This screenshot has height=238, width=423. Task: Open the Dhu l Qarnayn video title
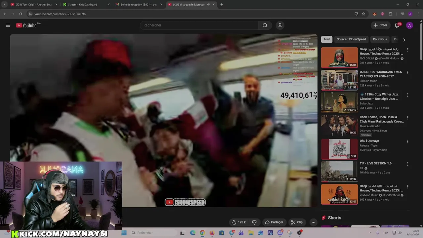(x=369, y=141)
